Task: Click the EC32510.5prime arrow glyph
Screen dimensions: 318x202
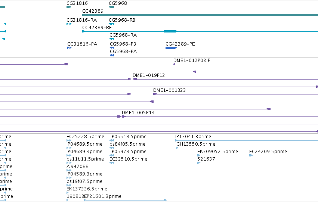Action: pyautogui.click(x=112, y=163)
